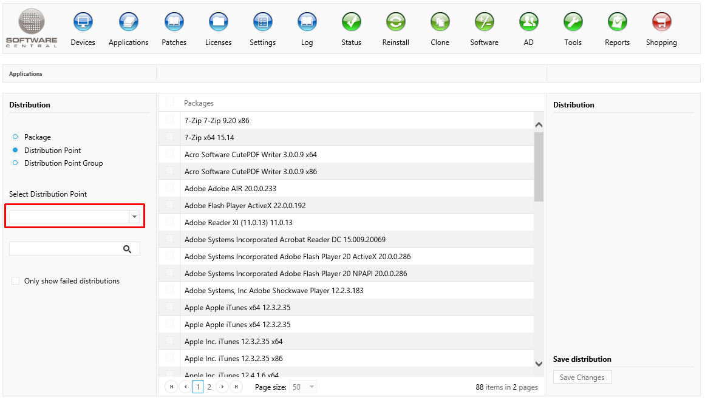Screen dimensions: 705x400
Task: Click the Patches toolbar icon
Action: tap(174, 22)
